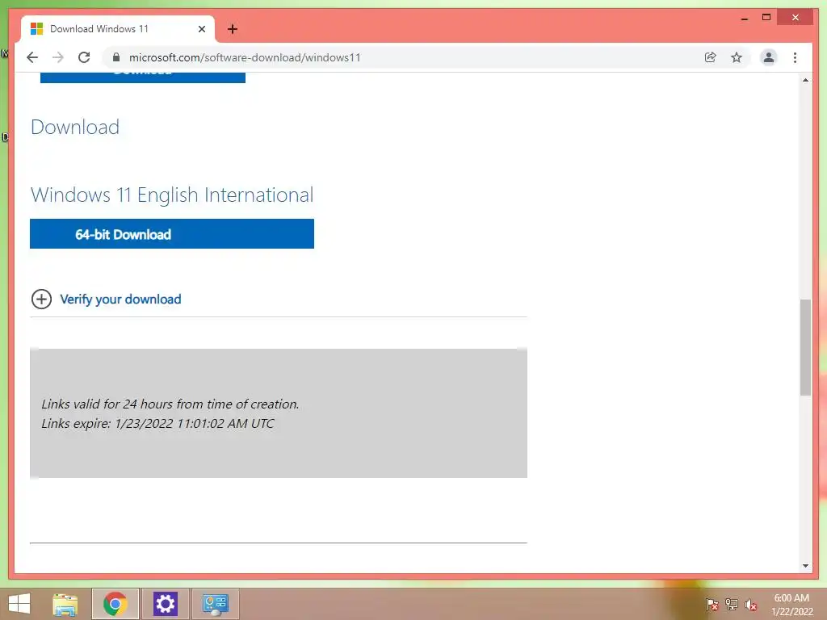This screenshot has height=620, width=827.
Task: Click the Download section heading
Action: (75, 127)
